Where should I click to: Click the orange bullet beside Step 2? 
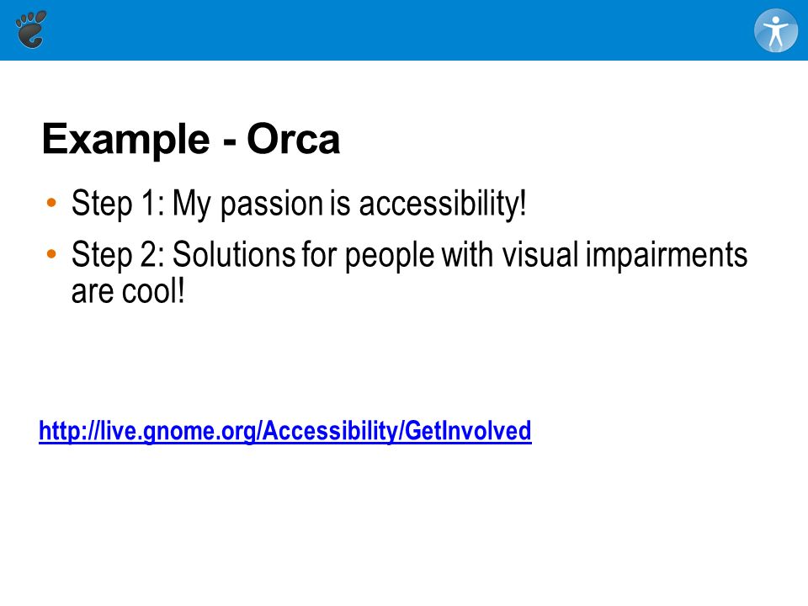51,254
